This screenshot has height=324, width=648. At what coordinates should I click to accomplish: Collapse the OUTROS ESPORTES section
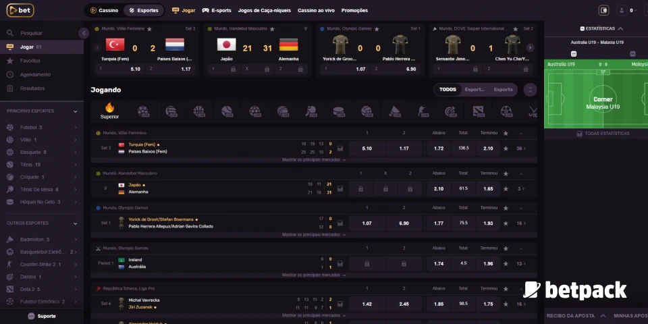(x=75, y=223)
